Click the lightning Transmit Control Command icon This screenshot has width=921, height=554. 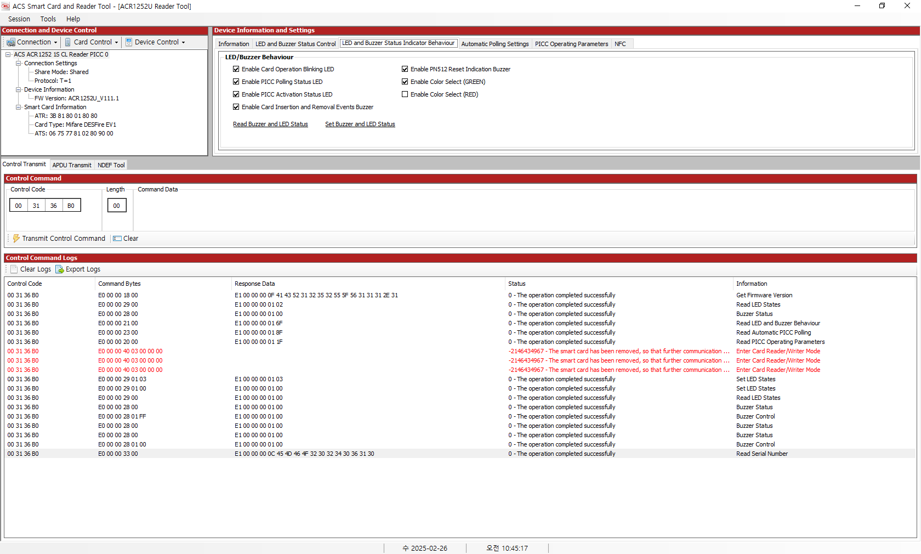(x=16, y=239)
